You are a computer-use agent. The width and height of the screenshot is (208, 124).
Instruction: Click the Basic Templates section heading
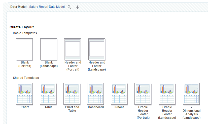[x=25, y=33]
